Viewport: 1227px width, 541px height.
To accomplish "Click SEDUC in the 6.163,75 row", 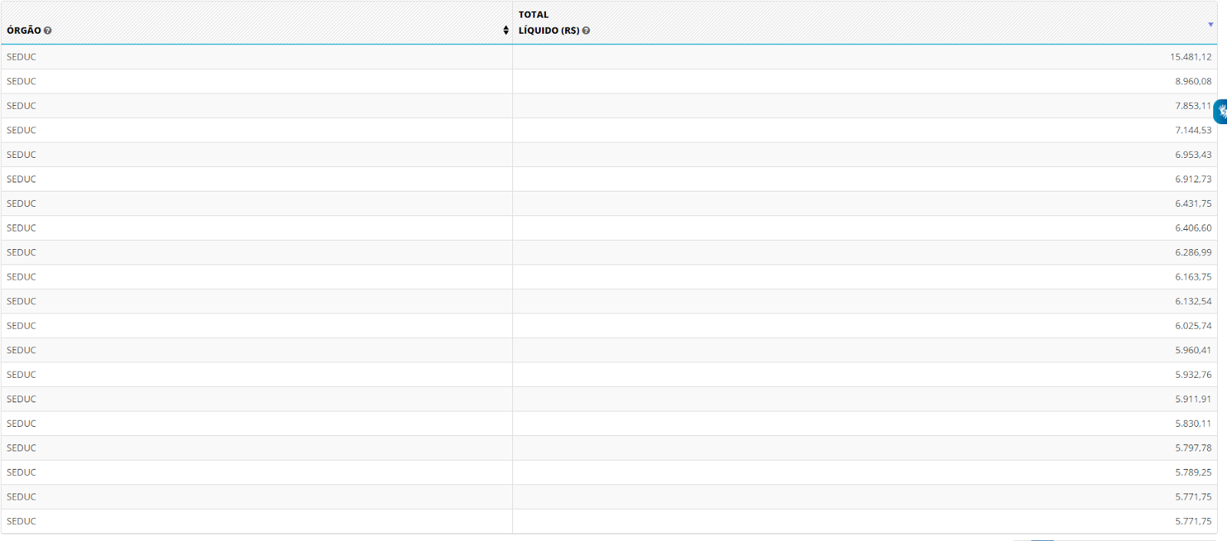I will [x=21, y=277].
